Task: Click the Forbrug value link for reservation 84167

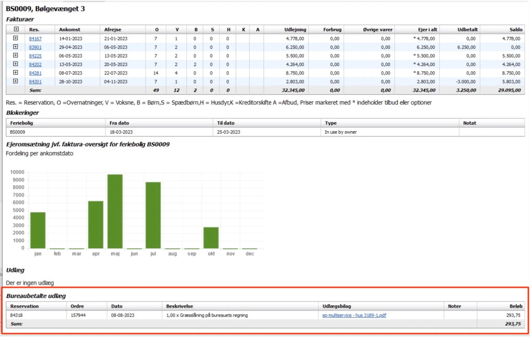Action: click(x=335, y=39)
